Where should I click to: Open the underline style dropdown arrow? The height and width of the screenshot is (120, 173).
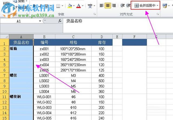pos(51,6)
